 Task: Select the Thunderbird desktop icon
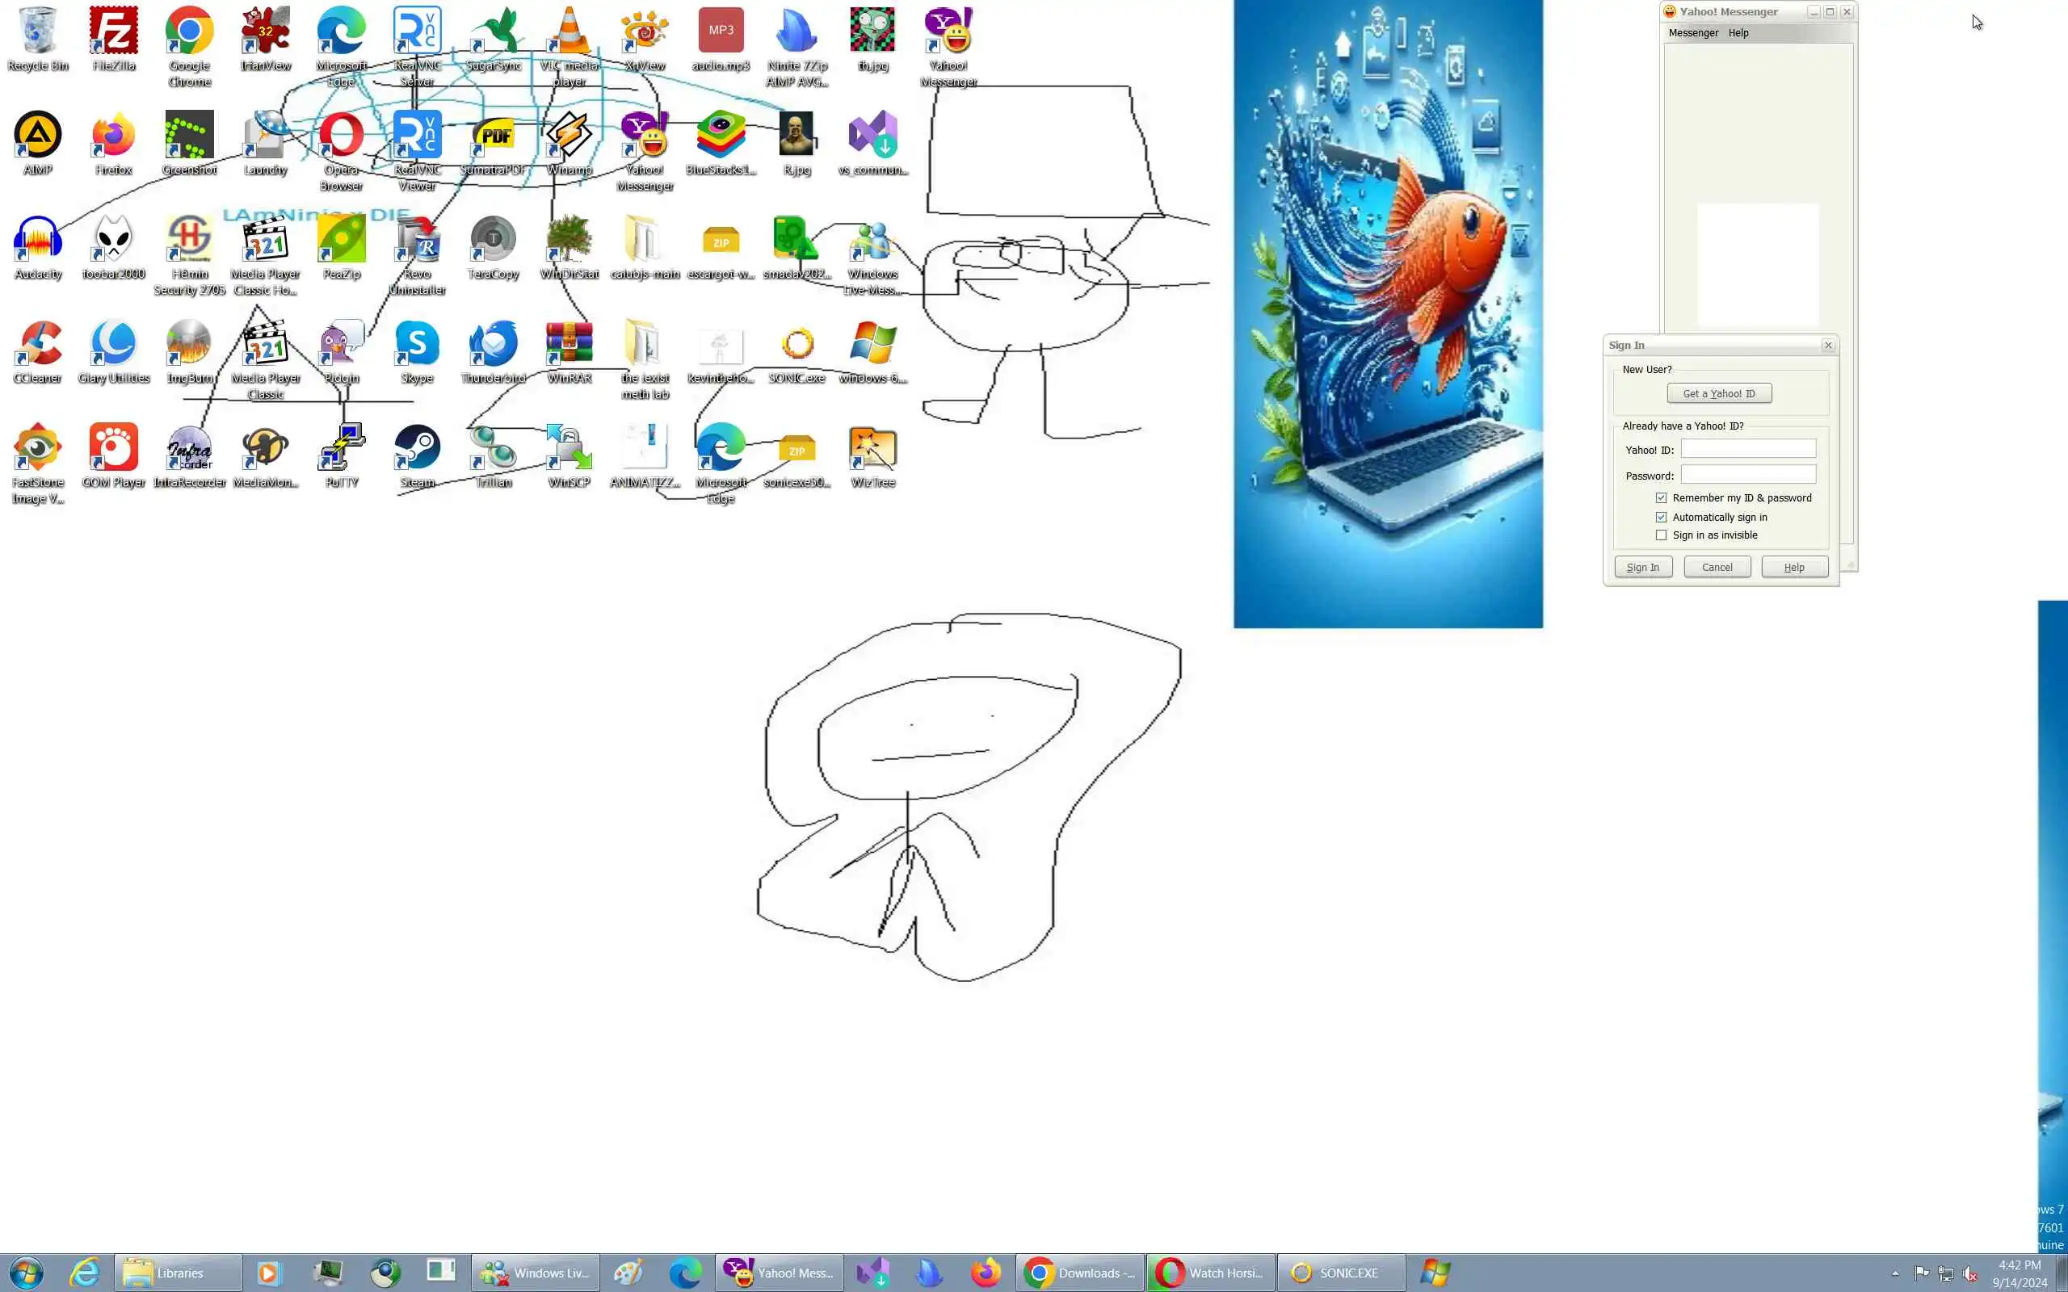click(493, 344)
